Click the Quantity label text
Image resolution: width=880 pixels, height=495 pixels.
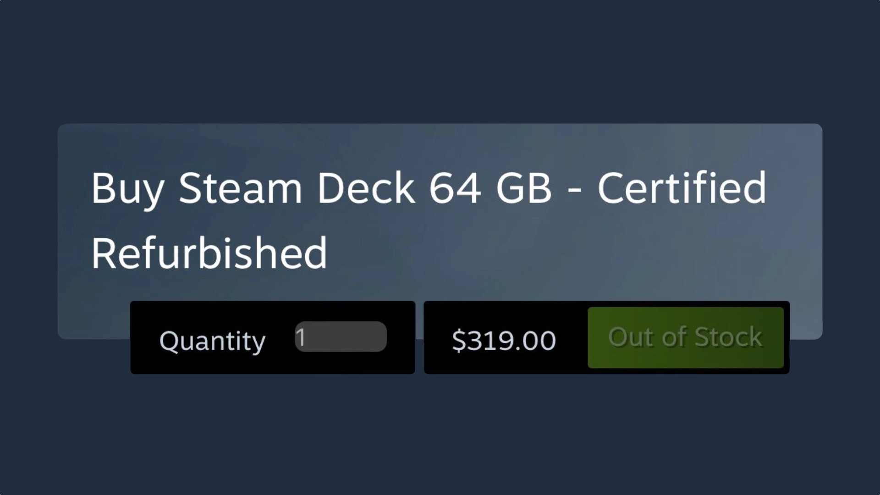[212, 341]
